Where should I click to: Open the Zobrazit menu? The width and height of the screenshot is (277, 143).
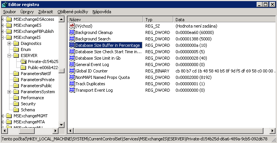(46, 12)
